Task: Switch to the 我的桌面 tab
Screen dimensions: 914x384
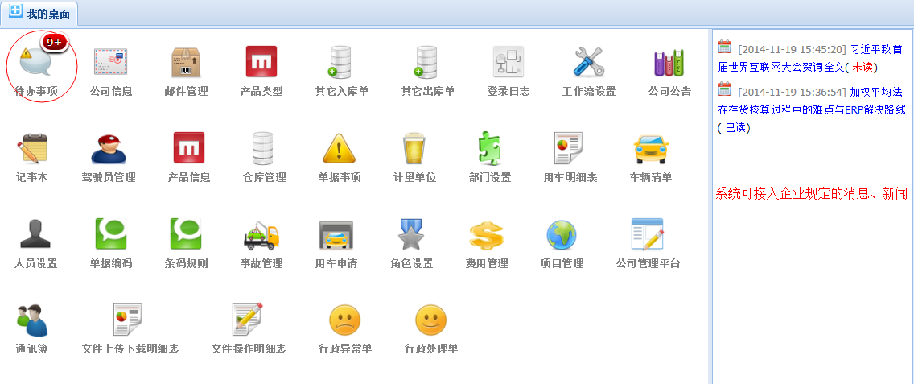Action: 46,13
